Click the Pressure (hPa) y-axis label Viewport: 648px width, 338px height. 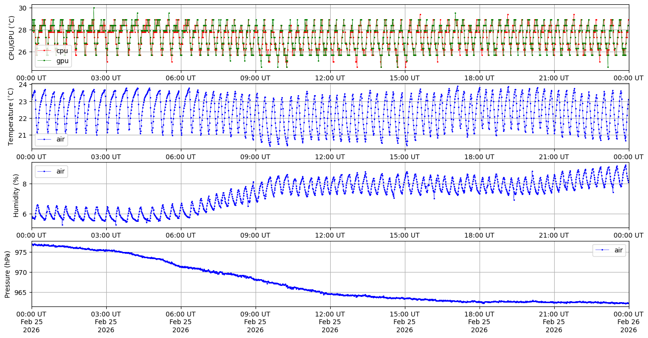click(x=8, y=273)
